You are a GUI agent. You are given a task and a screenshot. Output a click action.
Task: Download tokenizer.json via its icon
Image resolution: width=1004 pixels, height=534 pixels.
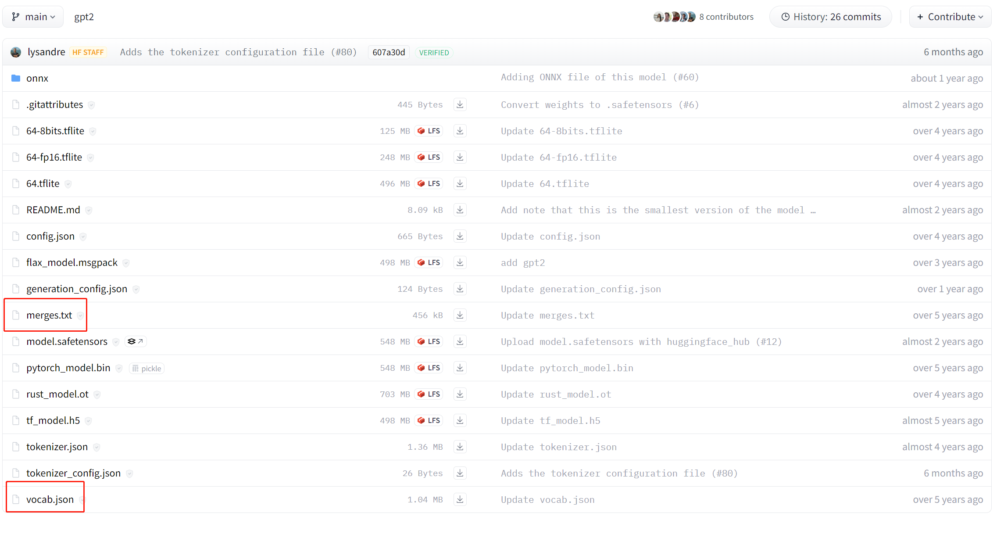click(460, 447)
